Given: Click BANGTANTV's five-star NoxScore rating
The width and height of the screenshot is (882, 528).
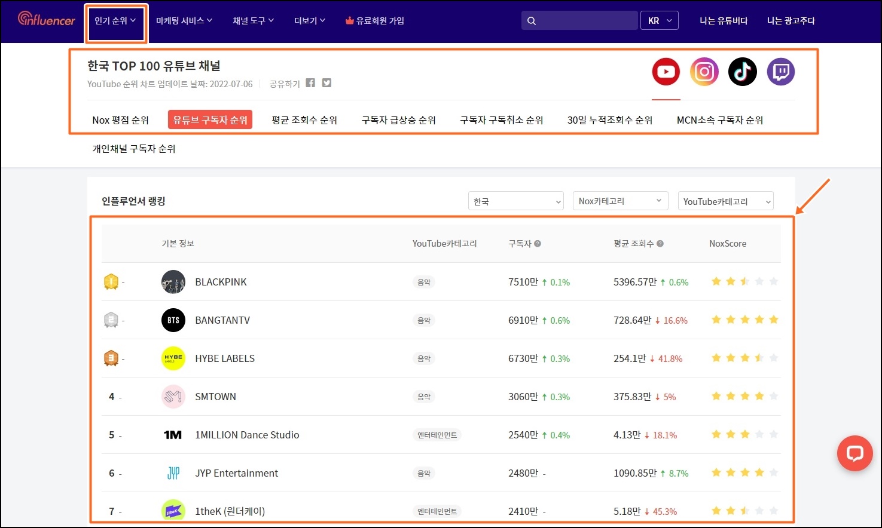Looking at the screenshot, I should [x=744, y=320].
